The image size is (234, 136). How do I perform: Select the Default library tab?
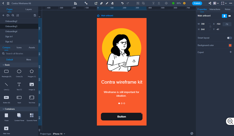click(10, 60)
